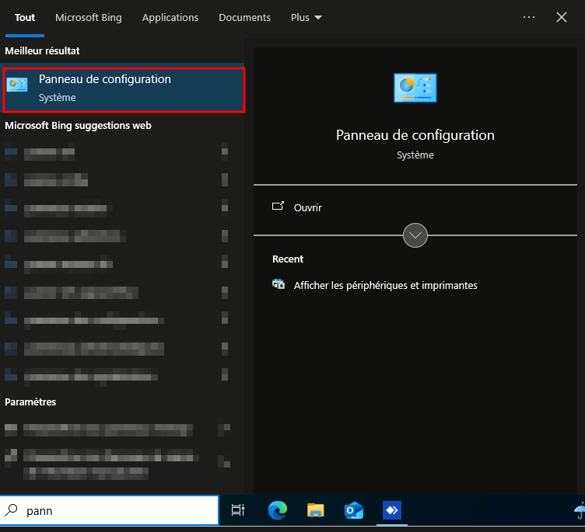
Task: Click Ouvrir to open Control Panel
Action: coord(307,207)
